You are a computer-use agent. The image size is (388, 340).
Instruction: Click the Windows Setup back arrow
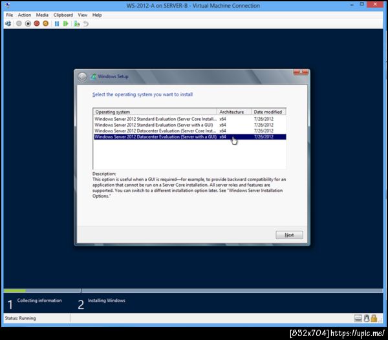point(82,77)
